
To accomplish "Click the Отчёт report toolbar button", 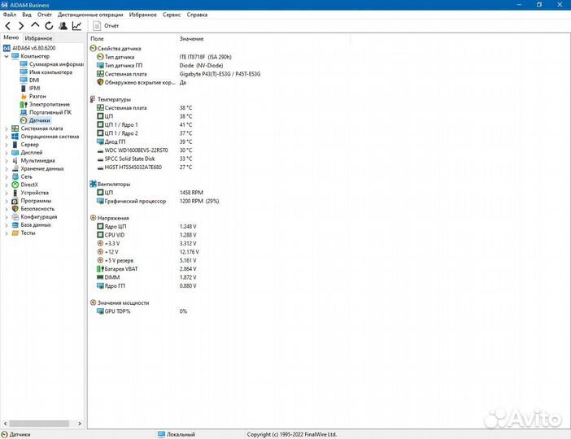I will coord(106,26).
